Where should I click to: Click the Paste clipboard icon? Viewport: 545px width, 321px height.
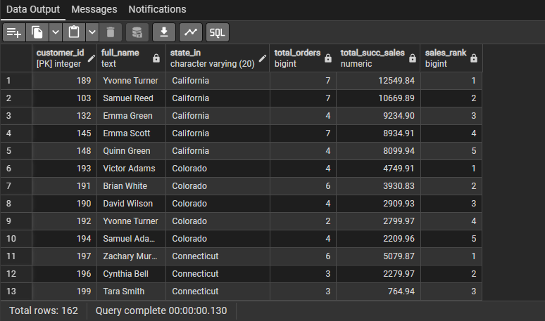click(x=74, y=32)
